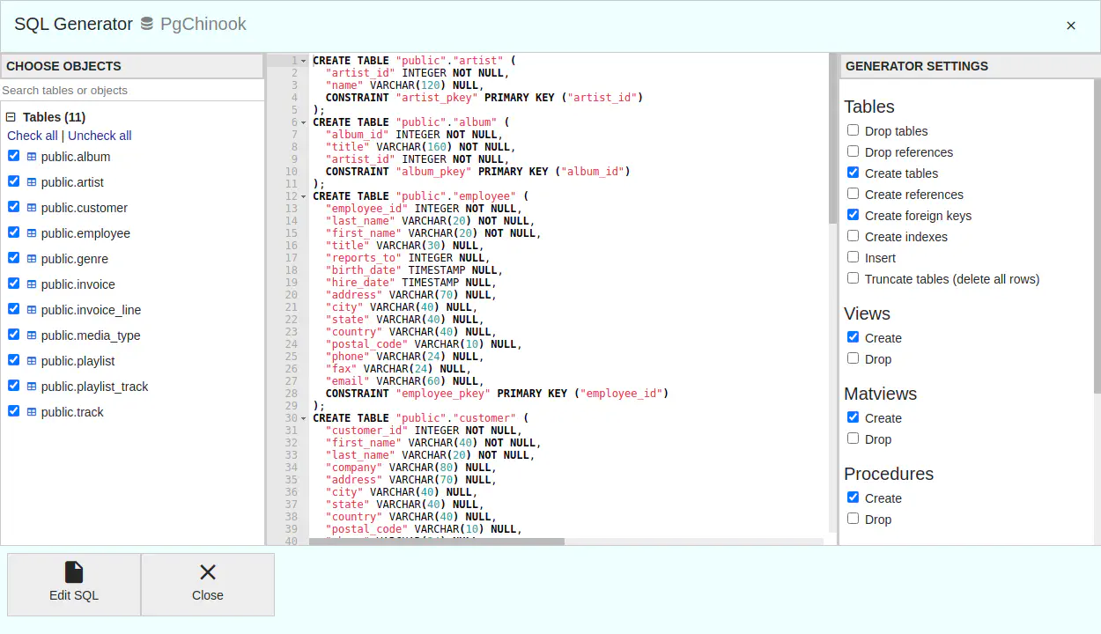
Task: Click the Edit SQL document icon
Action: pos(74,572)
